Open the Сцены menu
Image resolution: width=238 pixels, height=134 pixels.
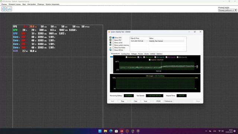pyautogui.click(x=4, y=4)
